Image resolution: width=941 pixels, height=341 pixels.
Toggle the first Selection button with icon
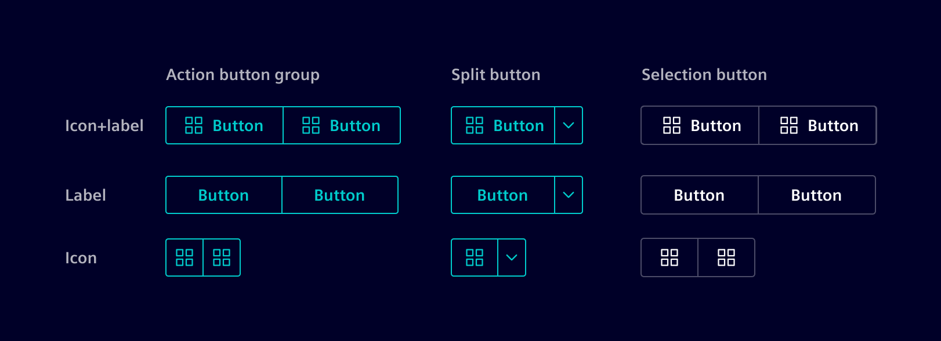pyautogui.click(x=699, y=125)
